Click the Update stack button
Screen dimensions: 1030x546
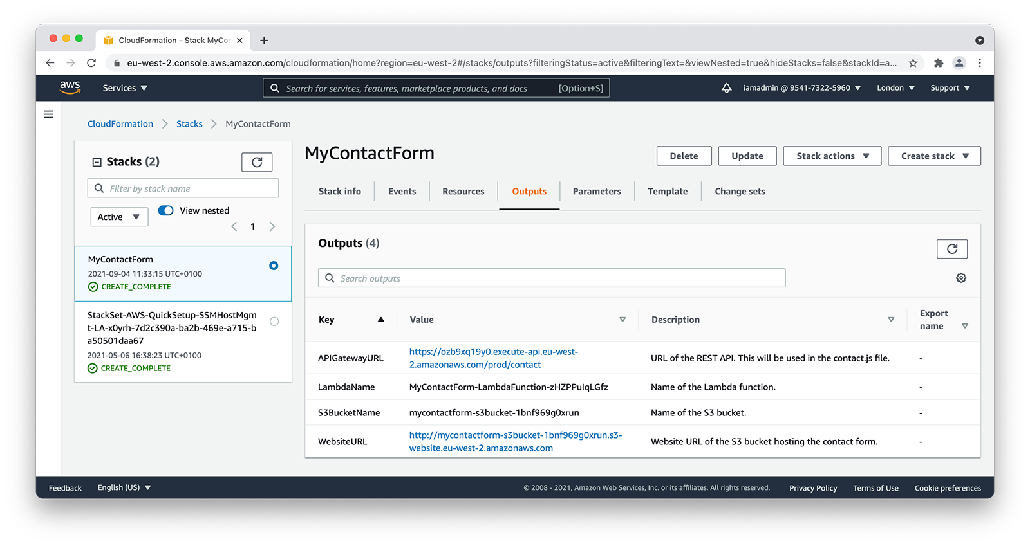click(747, 156)
